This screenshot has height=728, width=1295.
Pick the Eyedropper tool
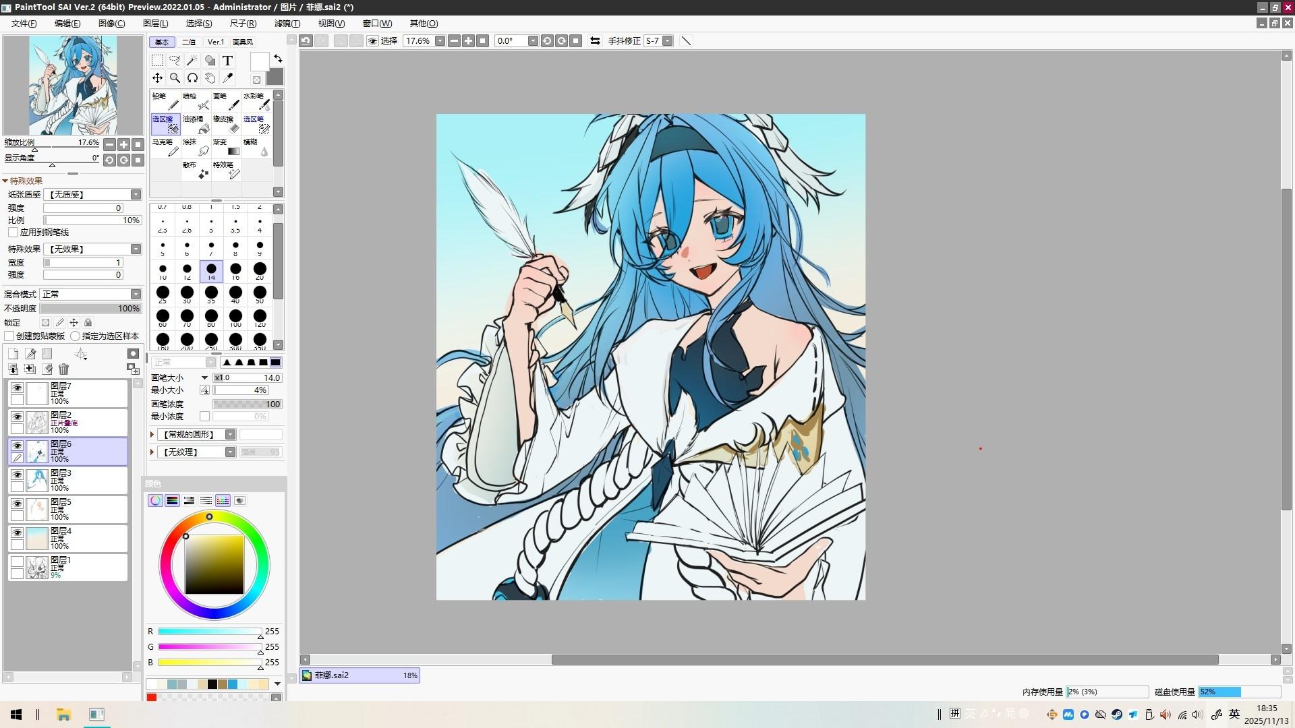click(x=227, y=78)
